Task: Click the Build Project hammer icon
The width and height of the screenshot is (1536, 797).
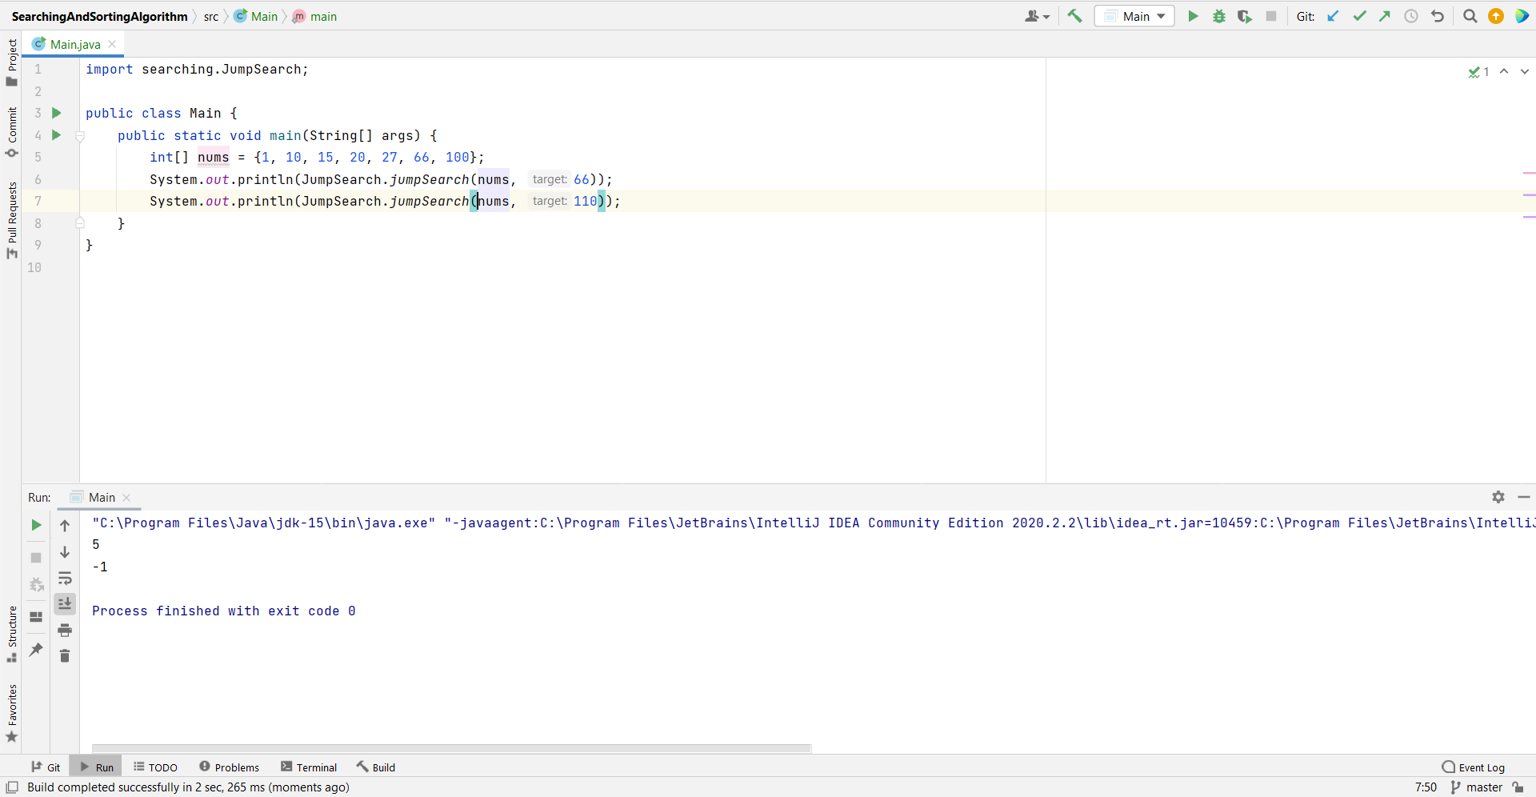Action: click(1074, 16)
